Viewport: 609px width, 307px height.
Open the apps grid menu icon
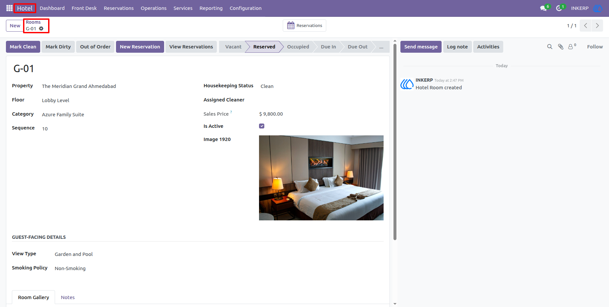pos(9,8)
